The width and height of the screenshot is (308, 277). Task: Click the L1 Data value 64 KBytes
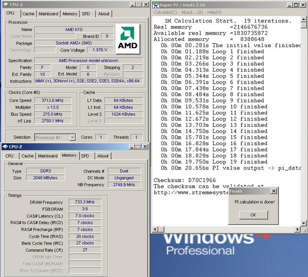tap(124, 100)
